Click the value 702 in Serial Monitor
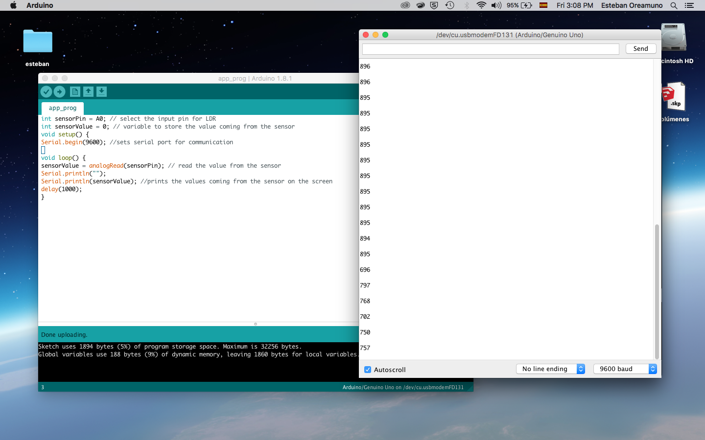 click(x=365, y=317)
